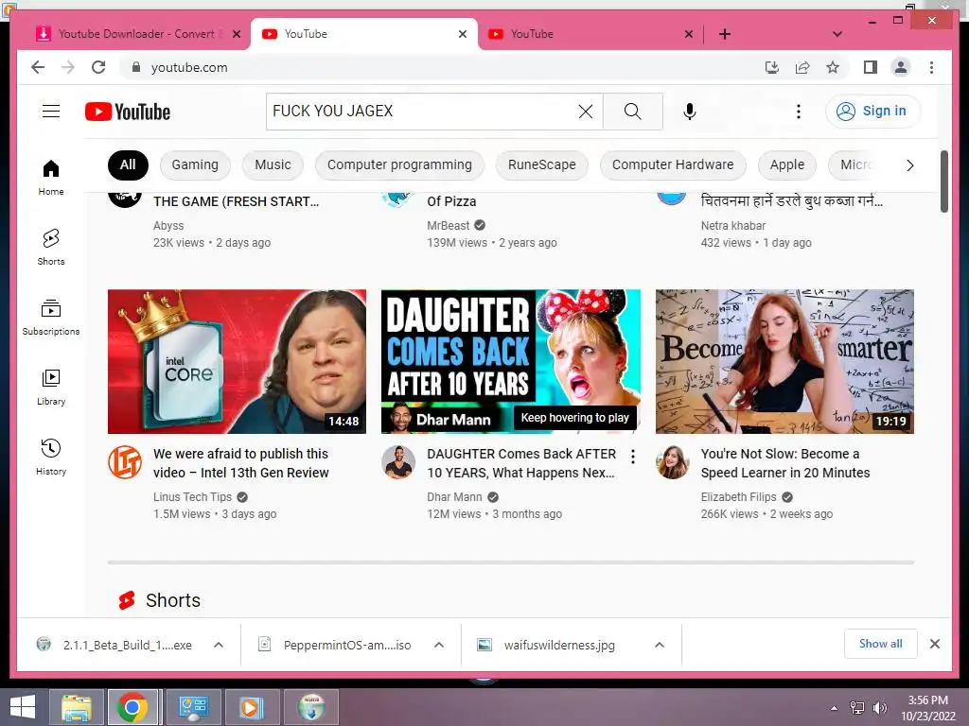The image size is (969, 726).
Task: Open History in the sidebar
Action: click(51, 457)
